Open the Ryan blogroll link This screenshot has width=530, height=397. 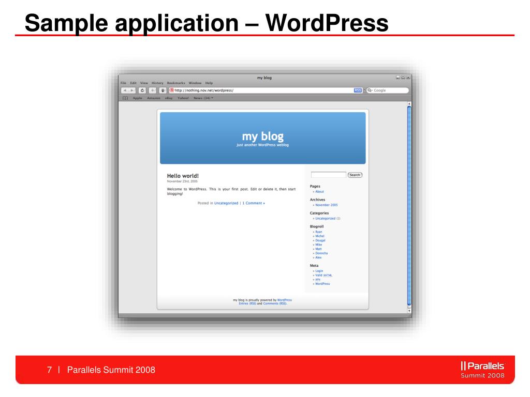pyautogui.click(x=319, y=232)
